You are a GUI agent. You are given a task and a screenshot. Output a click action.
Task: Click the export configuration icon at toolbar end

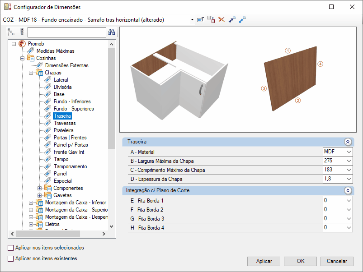[242, 20]
